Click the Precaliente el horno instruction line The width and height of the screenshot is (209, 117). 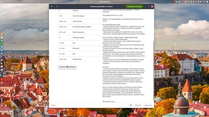(113, 15)
